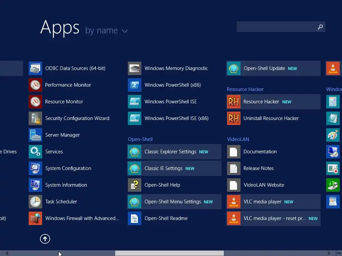Select the Open-Shell group header

(140, 139)
